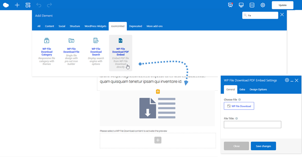302x157 pixels.
Task: Switch to the Social tab
Action: [x=62, y=26]
